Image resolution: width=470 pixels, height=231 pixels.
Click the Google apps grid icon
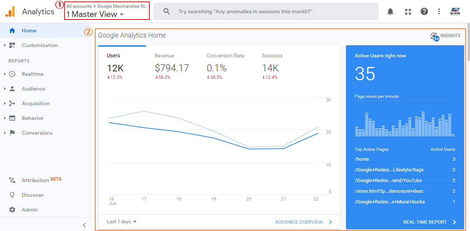coord(407,11)
